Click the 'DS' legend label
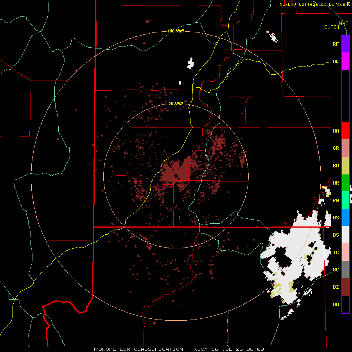The image size is (352, 352). [x=336, y=235]
